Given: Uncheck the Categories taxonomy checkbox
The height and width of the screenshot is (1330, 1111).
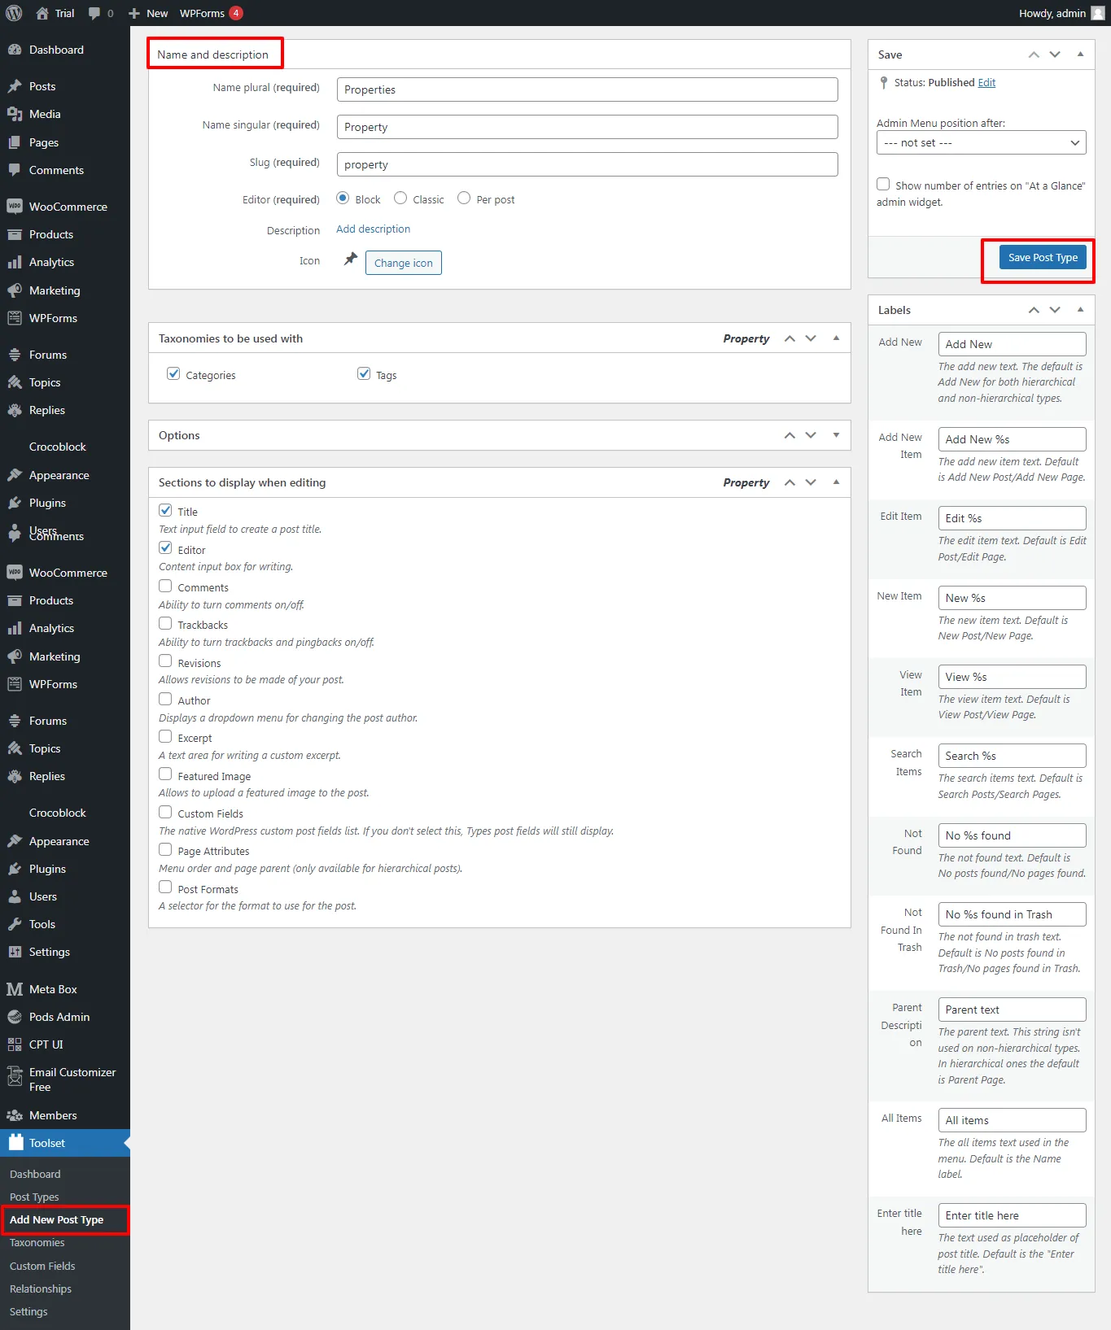Looking at the screenshot, I should pyautogui.click(x=173, y=373).
